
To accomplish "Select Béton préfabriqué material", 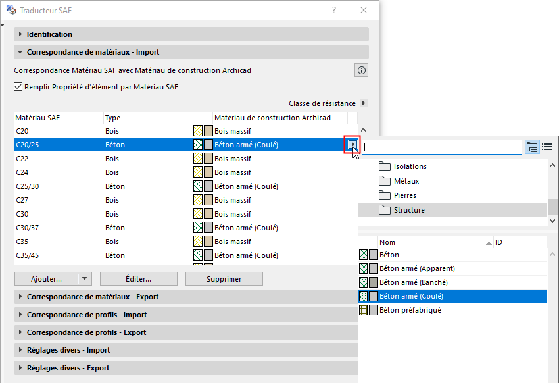I will [x=452, y=310].
